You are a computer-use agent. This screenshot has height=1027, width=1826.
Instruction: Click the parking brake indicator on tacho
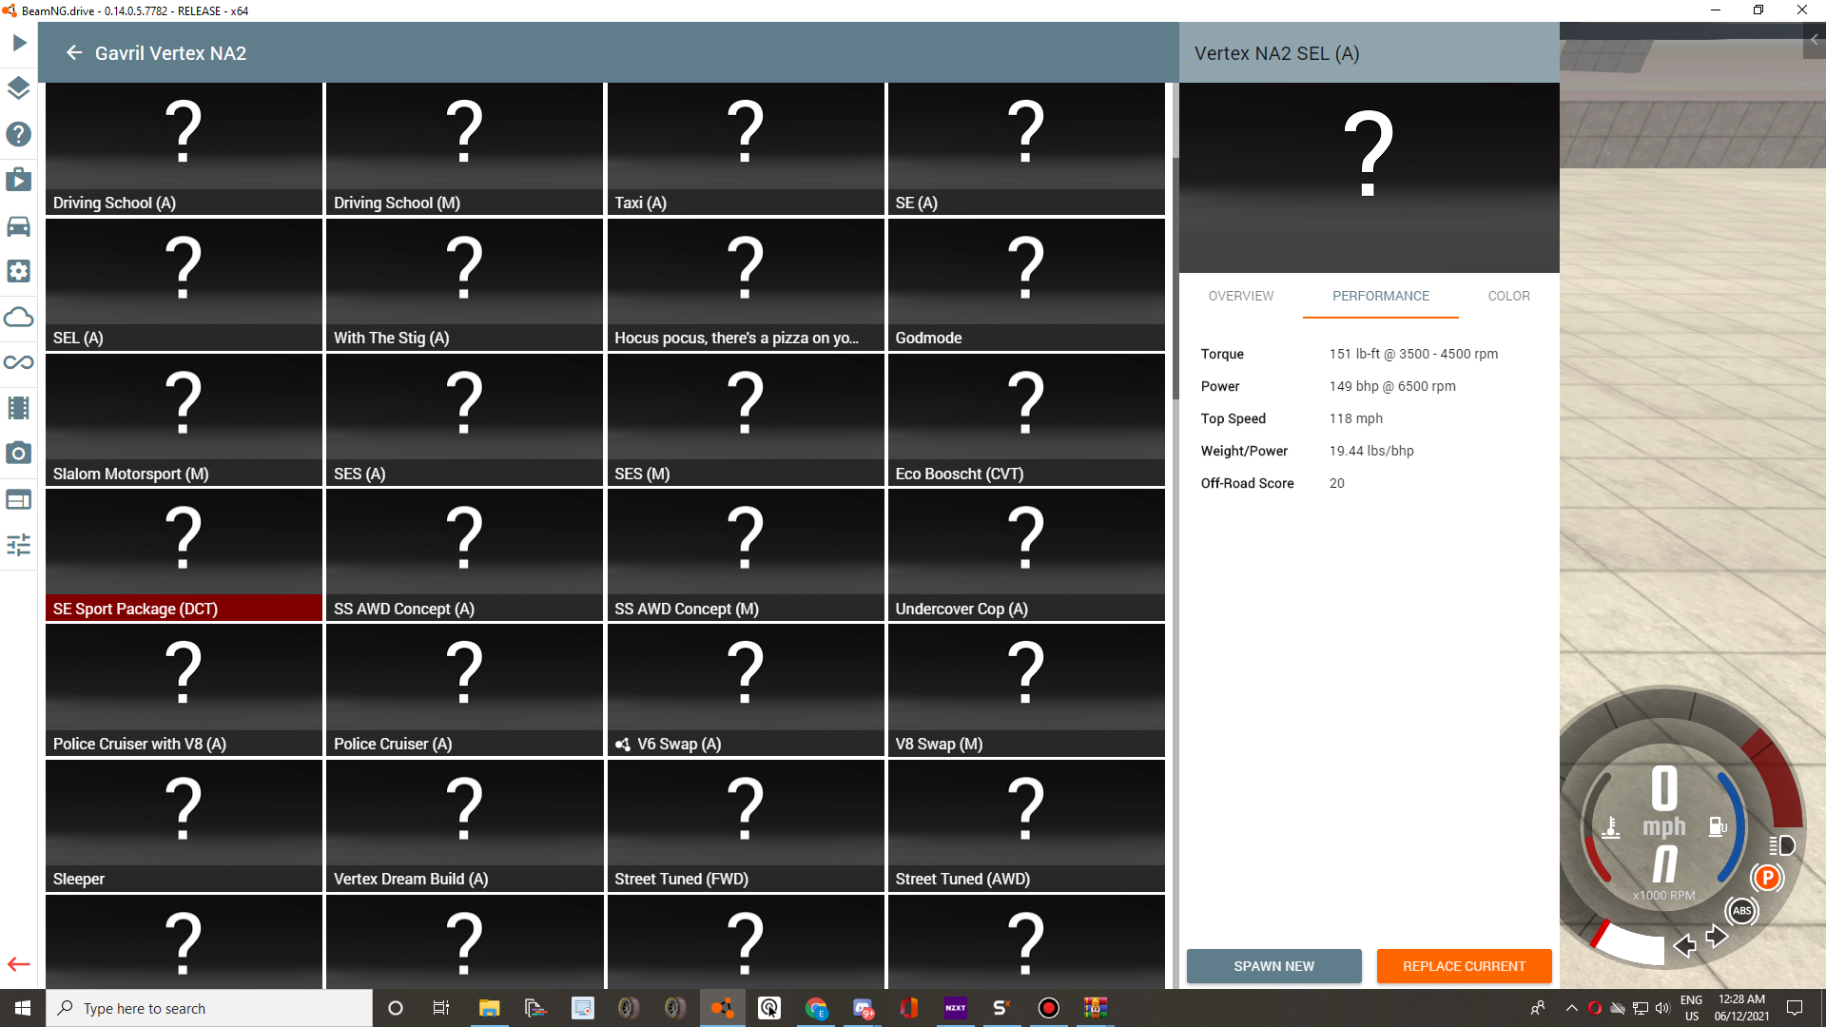coord(1767,878)
